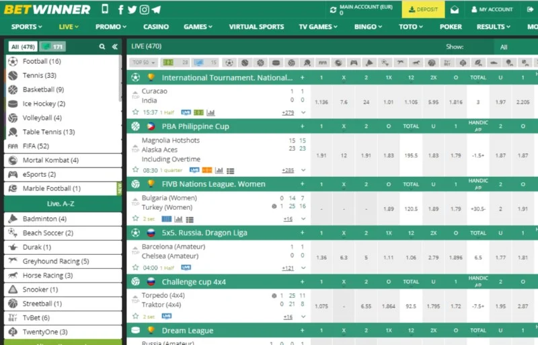Expand markets chevron for Torpedo vs Traktor
This screenshot has width=538, height=345.
tap(303, 317)
